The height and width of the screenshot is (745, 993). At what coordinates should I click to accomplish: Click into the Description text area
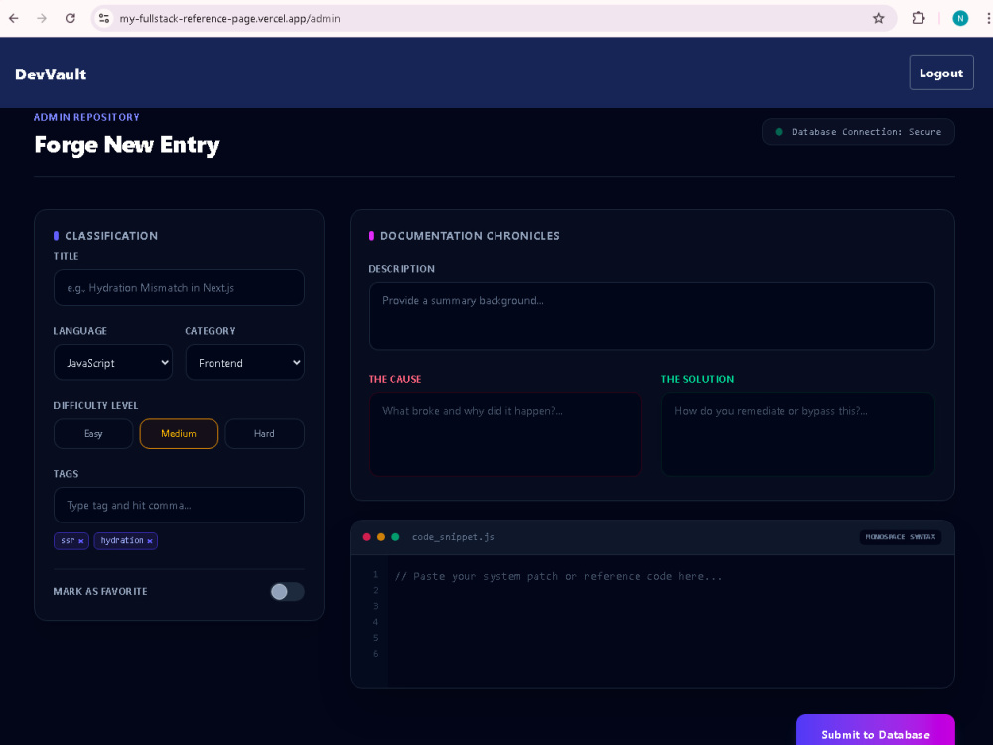click(x=652, y=316)
